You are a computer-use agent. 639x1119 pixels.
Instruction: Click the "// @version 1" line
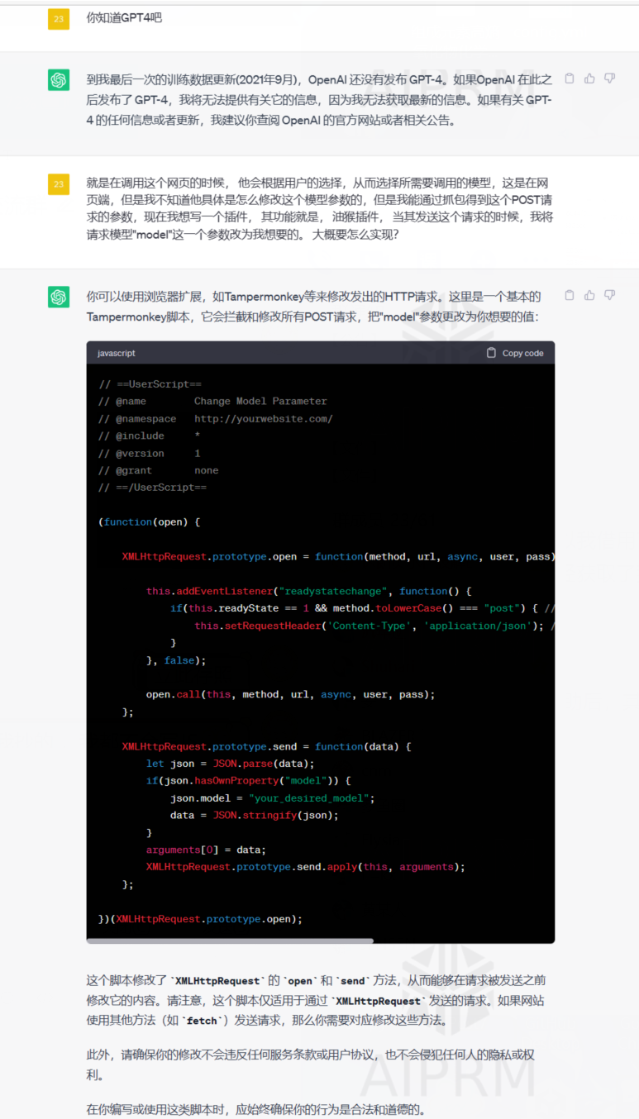coord(149,453)
